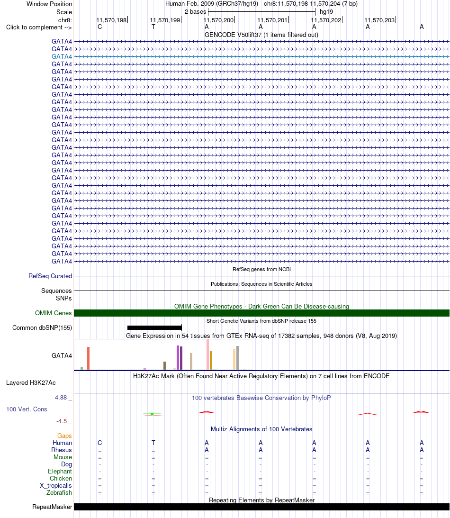Click the 100 Vert. Cons track label

(x=27, y=409)
